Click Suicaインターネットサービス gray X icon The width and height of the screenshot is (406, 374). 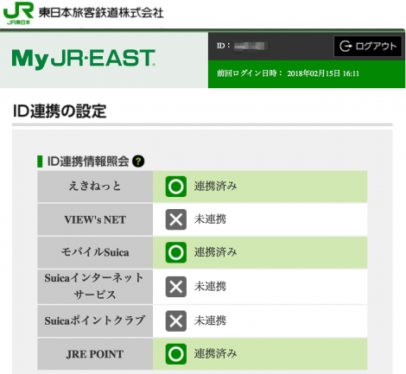[x=175, y=287]
